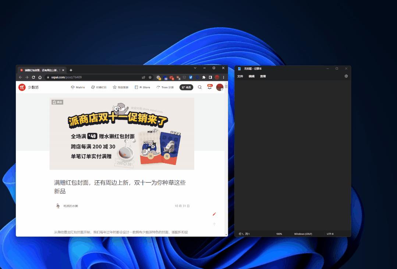Click the 少数派 red Pi logo
Screen dimensions: 397x269
(x=22, y=87)
